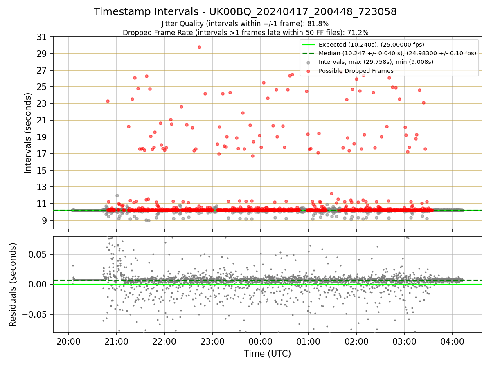
Task: Click the 'Intervals, max (29.758s), min (9.008s)' legend entry
Action: pos(376,62)
